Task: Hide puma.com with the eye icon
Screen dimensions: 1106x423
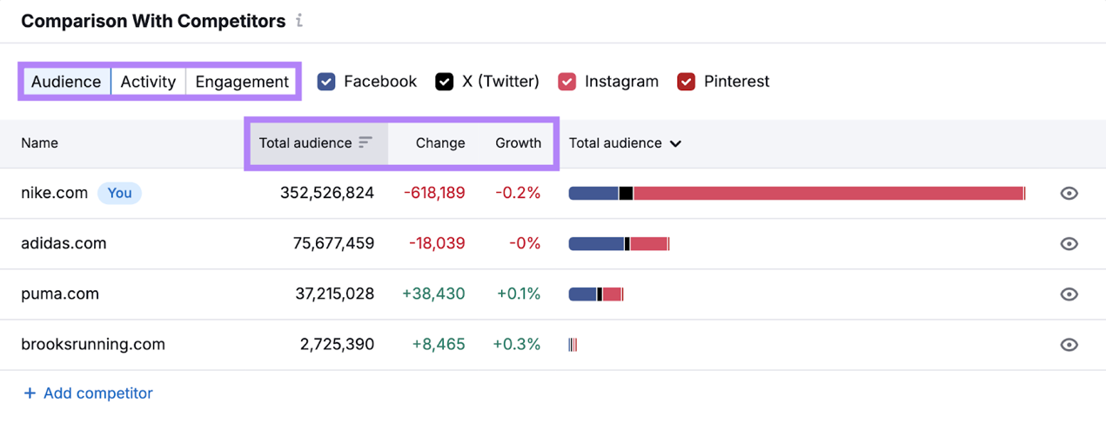Action: (1069, 294)
